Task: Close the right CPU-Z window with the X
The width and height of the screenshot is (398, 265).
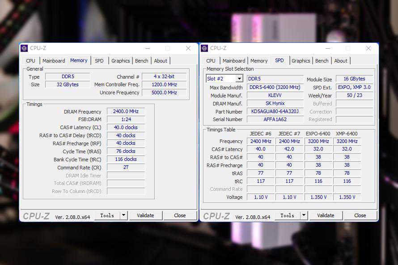Action: click(x=368, y=48)
